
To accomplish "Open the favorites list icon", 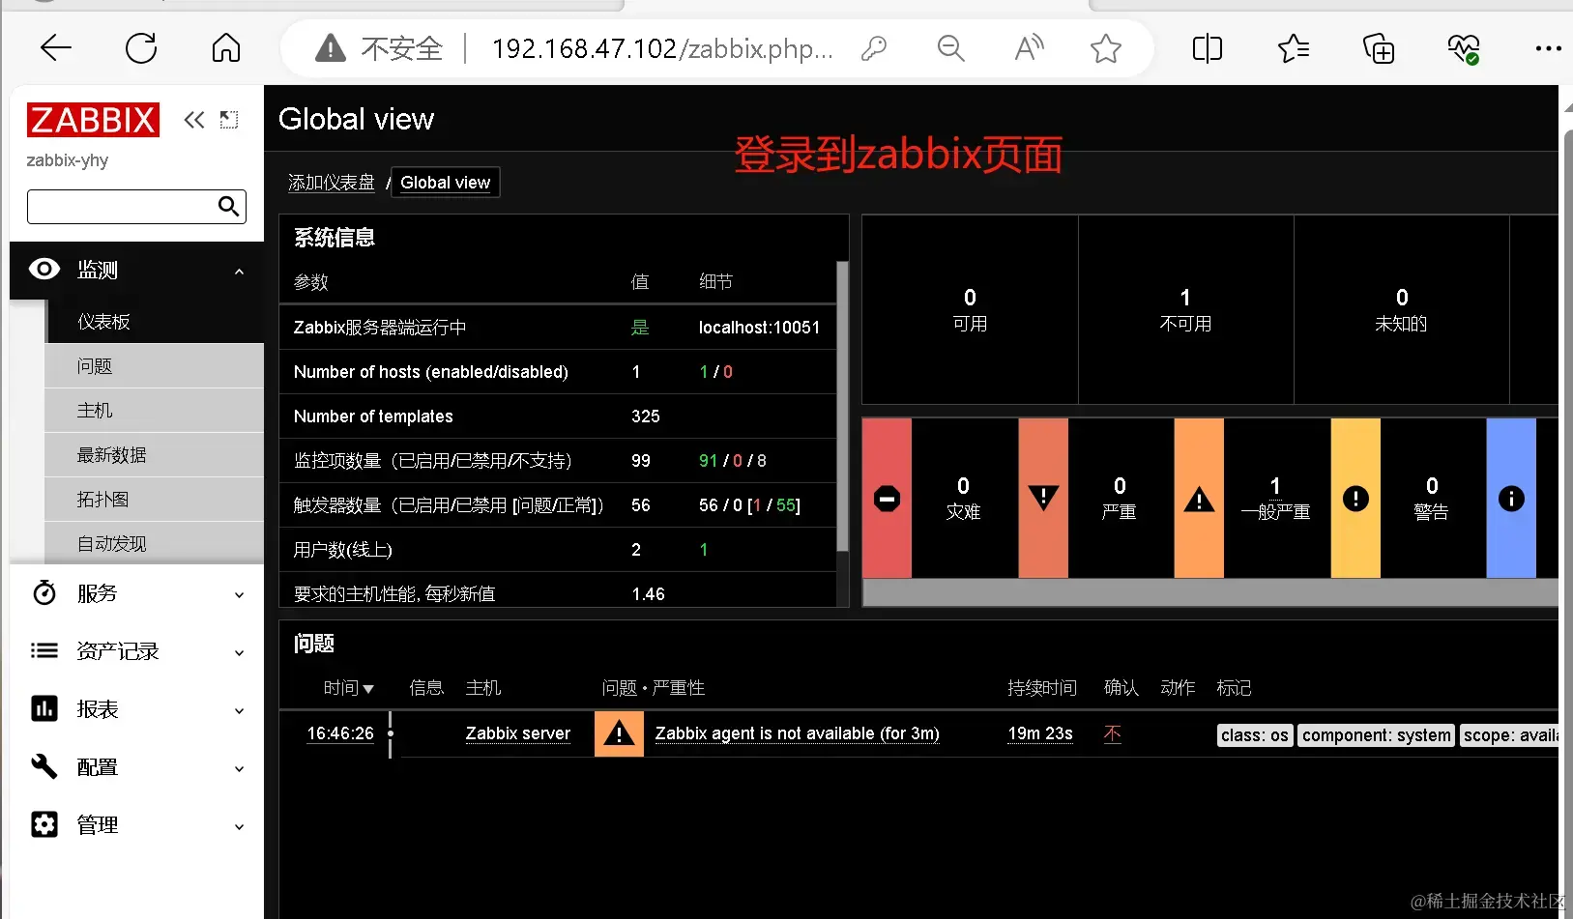I will click(1294, 48).
